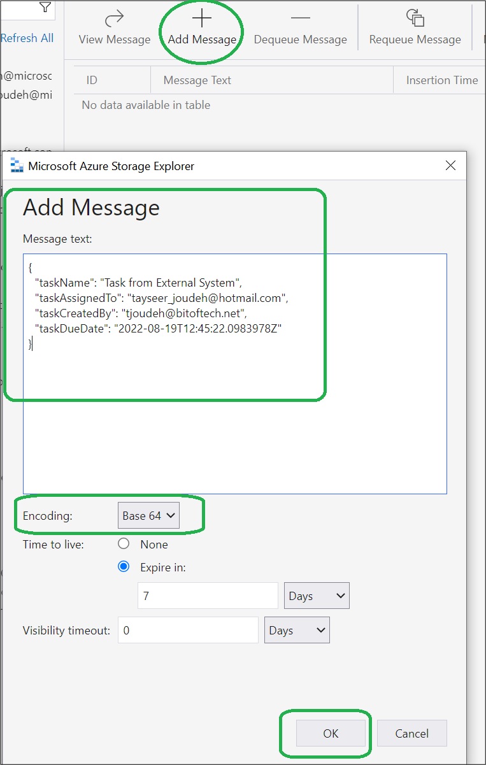486x765 pixels.
Task: Click the "taskDueDate" line in message
Action: [159, 329]
